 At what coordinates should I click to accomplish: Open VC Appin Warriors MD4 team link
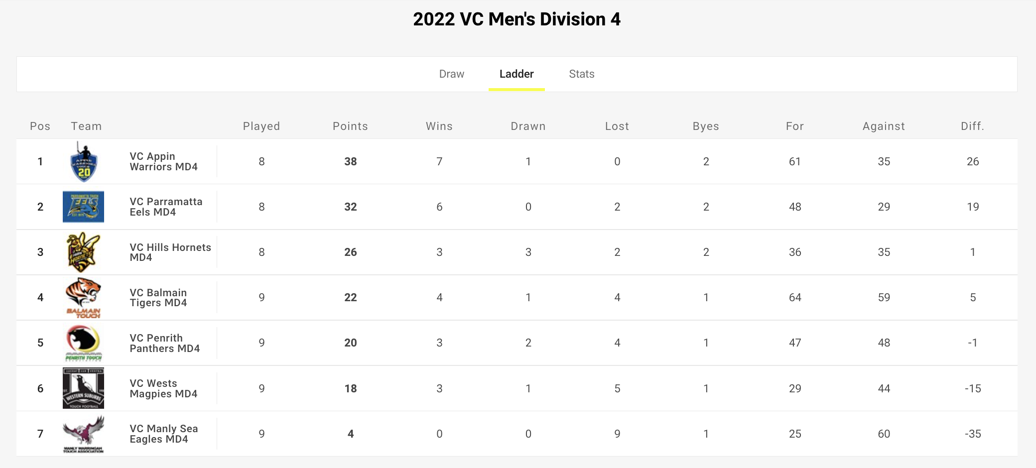coord(163,161)
